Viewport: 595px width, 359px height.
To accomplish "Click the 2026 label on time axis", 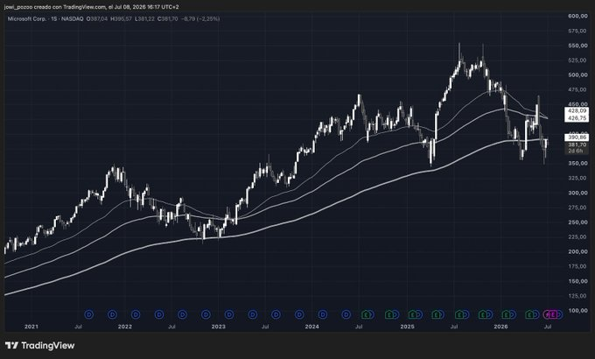I will pos(500,327).
